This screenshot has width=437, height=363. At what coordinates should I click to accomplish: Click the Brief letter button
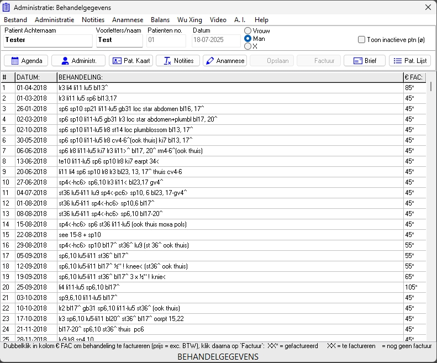pyautogui.click(x=364, y=61)
